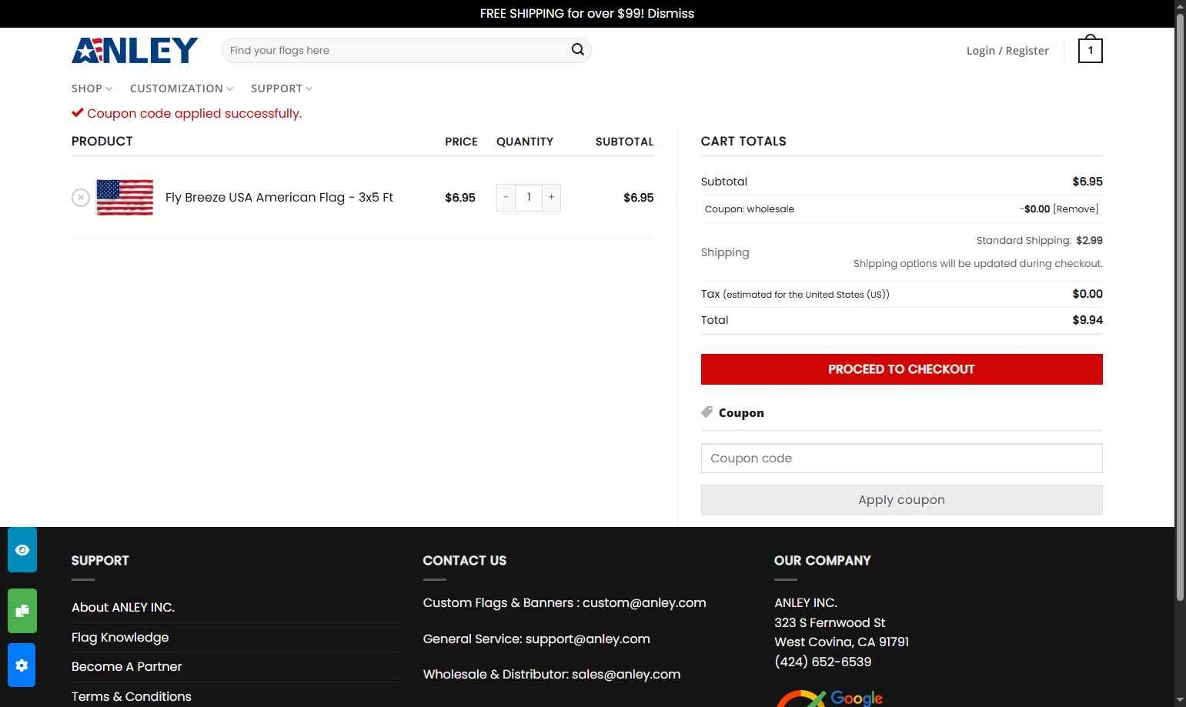Screen dimensions: 1186x707
Task: Increase quantity with plus button
Action: coord(551,198)
